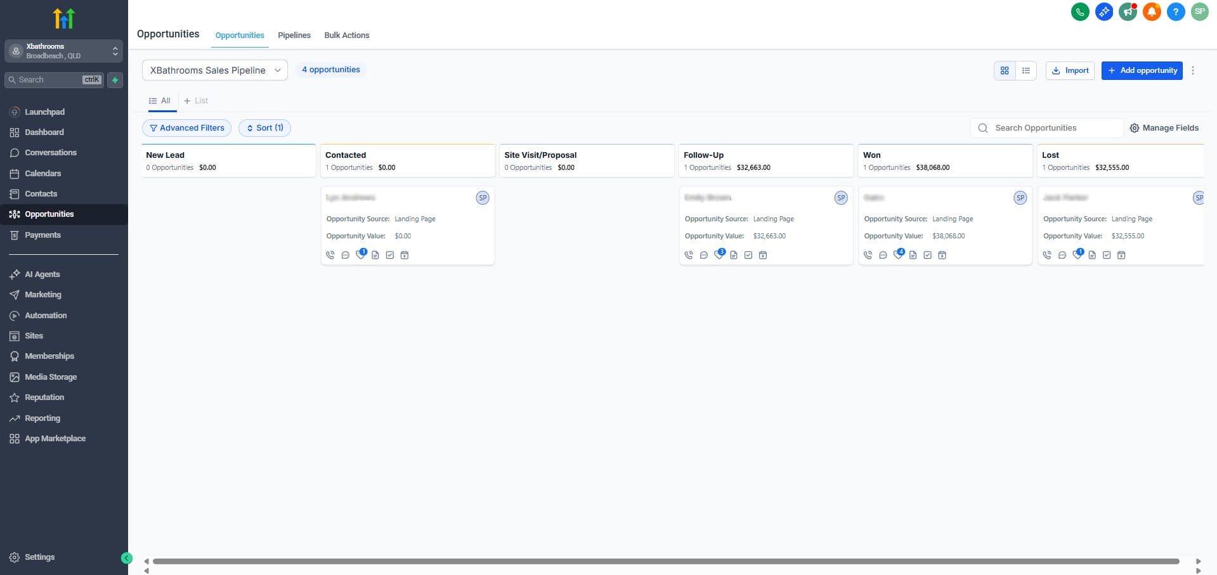Open the calendar icon on the Contacted card
Screen dimensions: 1217x575
tap(405, 255)
